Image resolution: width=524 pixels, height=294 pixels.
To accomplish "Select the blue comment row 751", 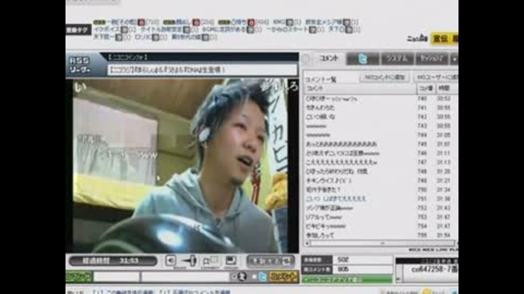I will point(380,199).
